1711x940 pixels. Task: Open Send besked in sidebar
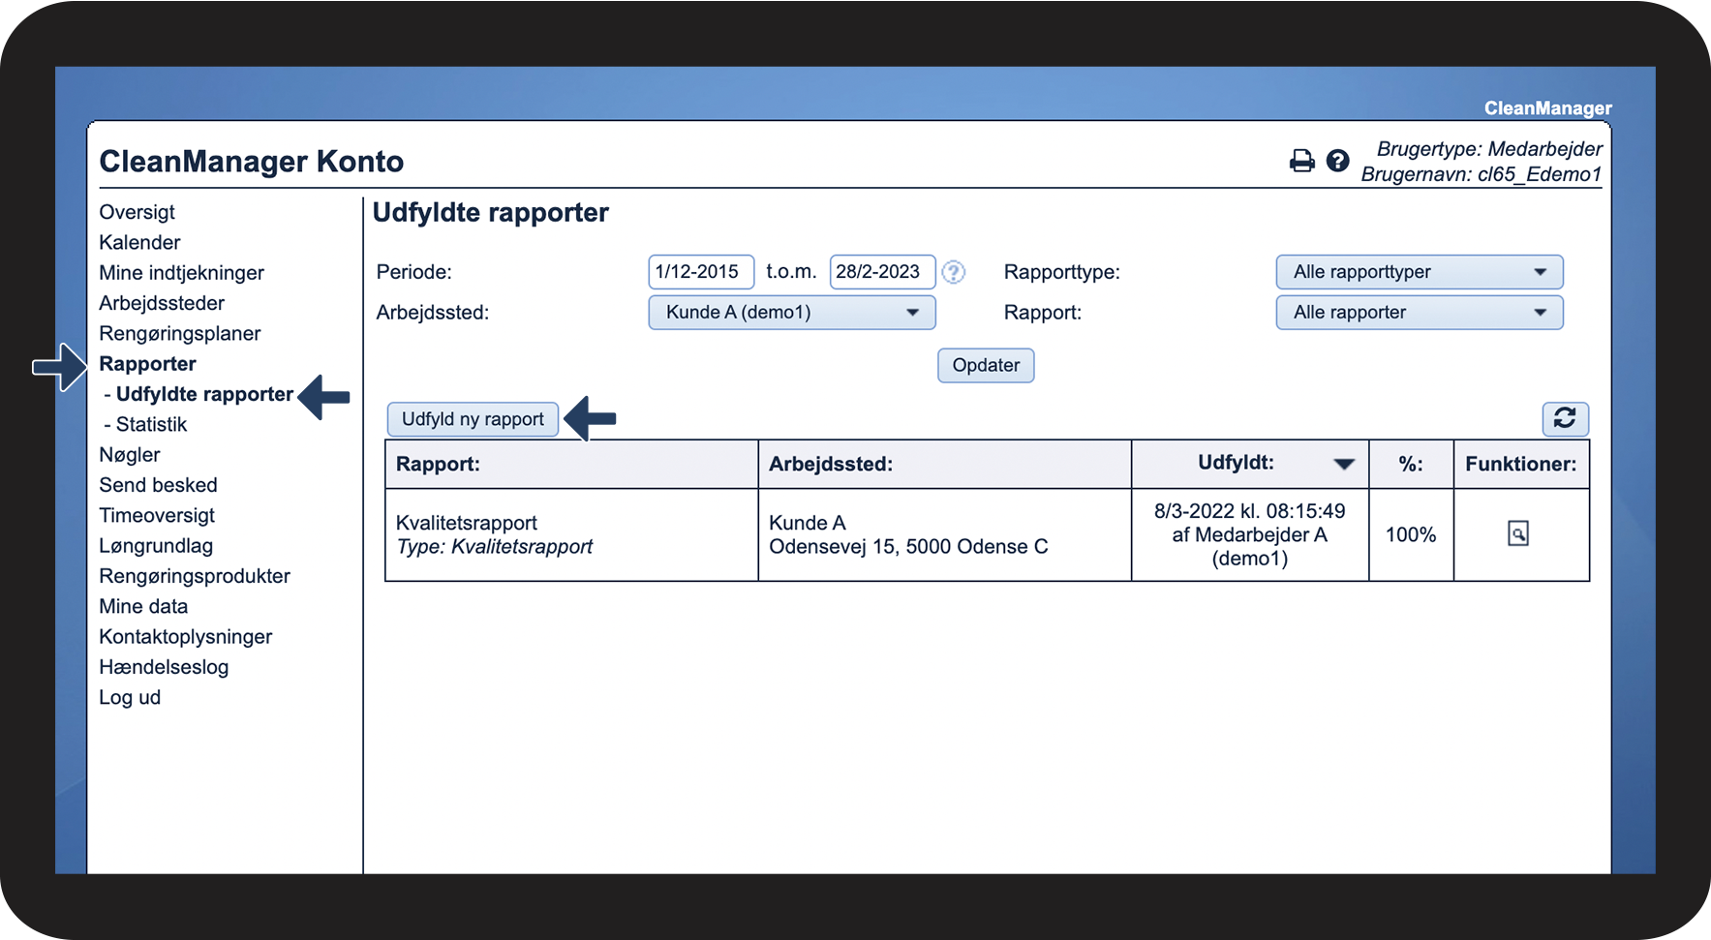pyautogui.click(x=158, y=485)
